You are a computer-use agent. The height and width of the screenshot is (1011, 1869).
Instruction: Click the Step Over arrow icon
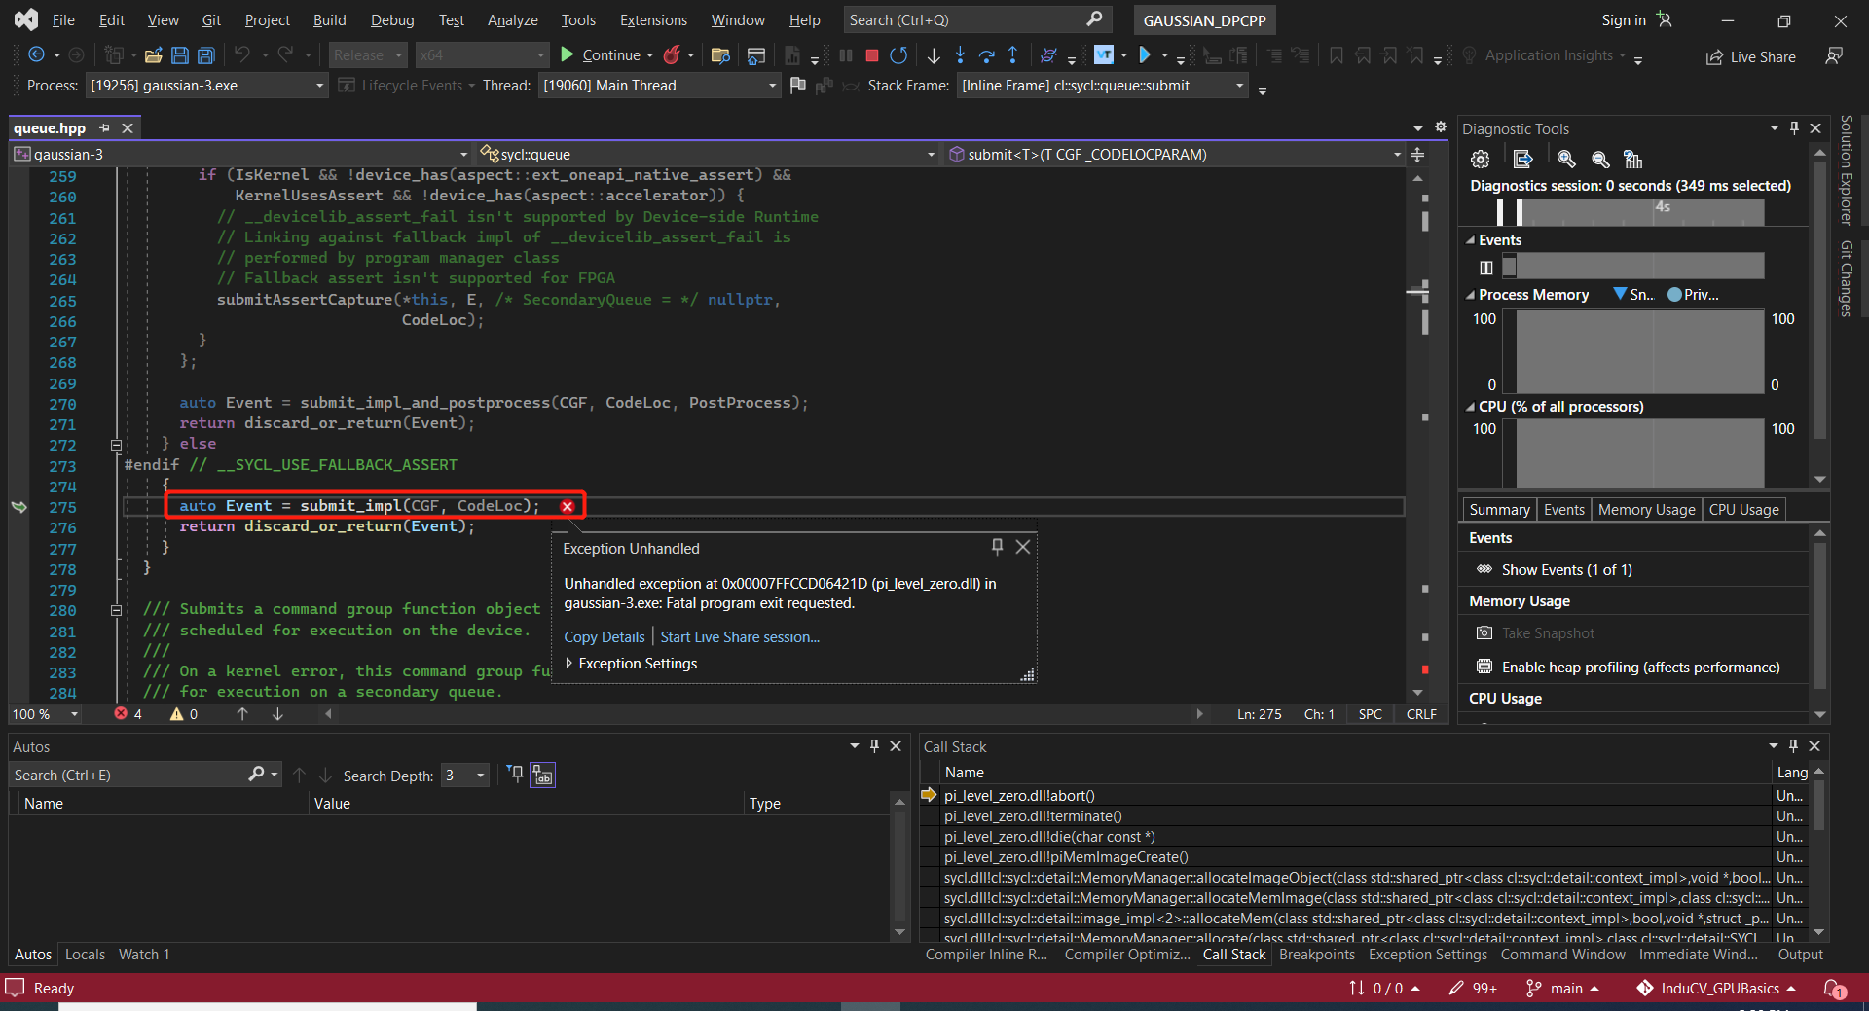click(x=986, y=55)
